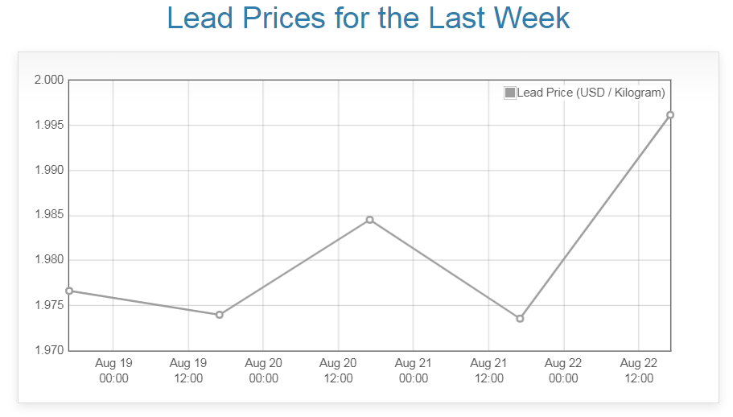Click the Aug 22 12:00 axis label
Screen dimensions: 733x417
coord(639,370)
